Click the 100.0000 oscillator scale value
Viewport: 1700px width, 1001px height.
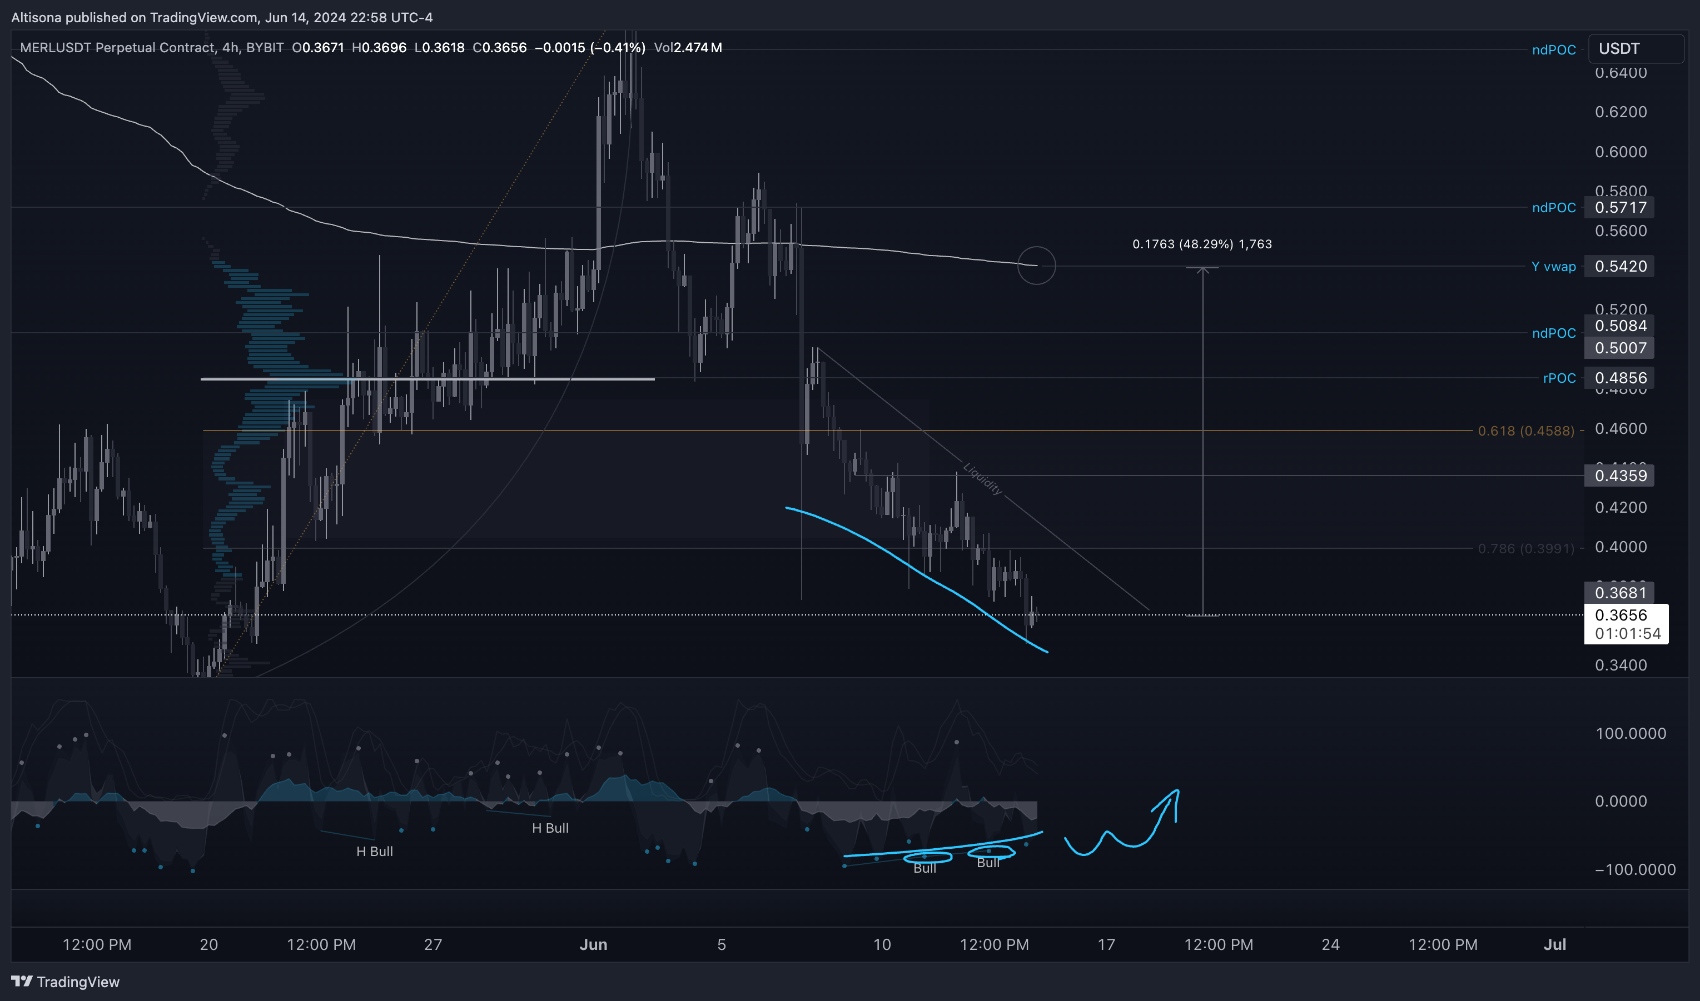(x=1631, y=733)
